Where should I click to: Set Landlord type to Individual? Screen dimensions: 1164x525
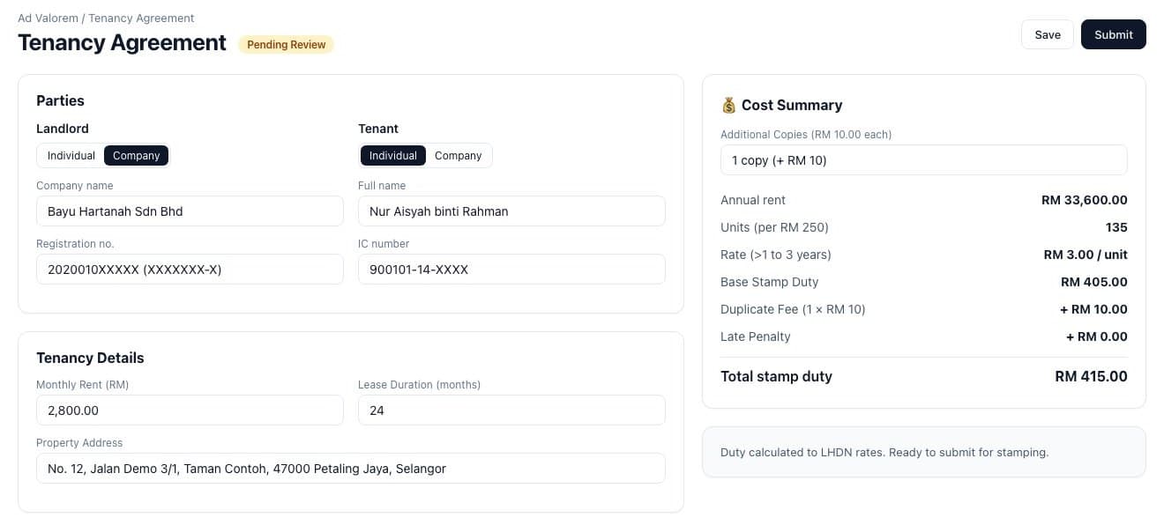[71, 156]
